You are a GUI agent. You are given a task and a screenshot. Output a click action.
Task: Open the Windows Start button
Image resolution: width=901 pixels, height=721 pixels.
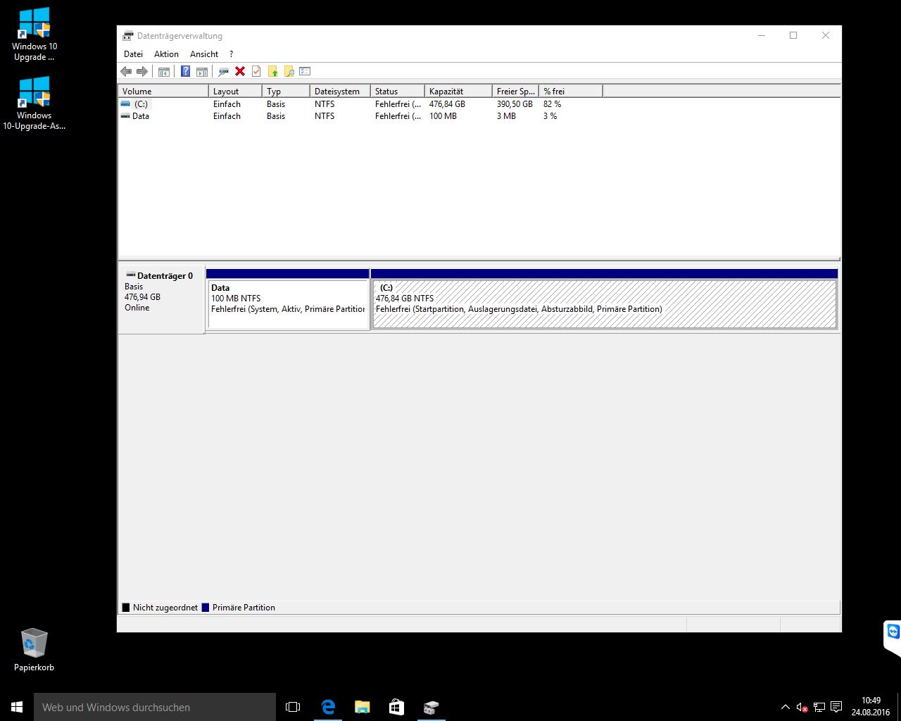tap(17, 707)
